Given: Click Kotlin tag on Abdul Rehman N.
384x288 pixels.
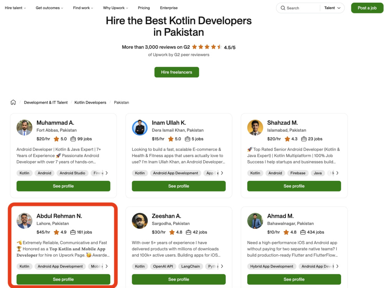Looking at the screenshot, I should point(25,266).
